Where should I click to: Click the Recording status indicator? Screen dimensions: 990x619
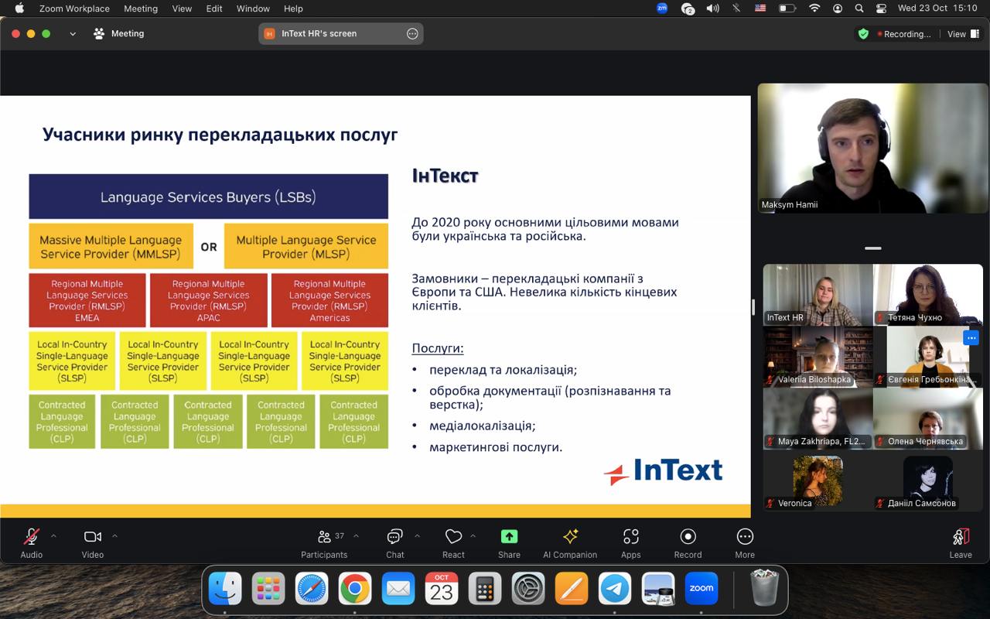[903, 34]
